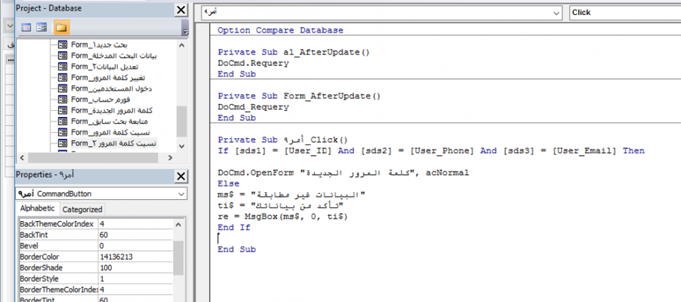
Task: Click the ellipsis button on the left edge
Action: tap(9, 60)
